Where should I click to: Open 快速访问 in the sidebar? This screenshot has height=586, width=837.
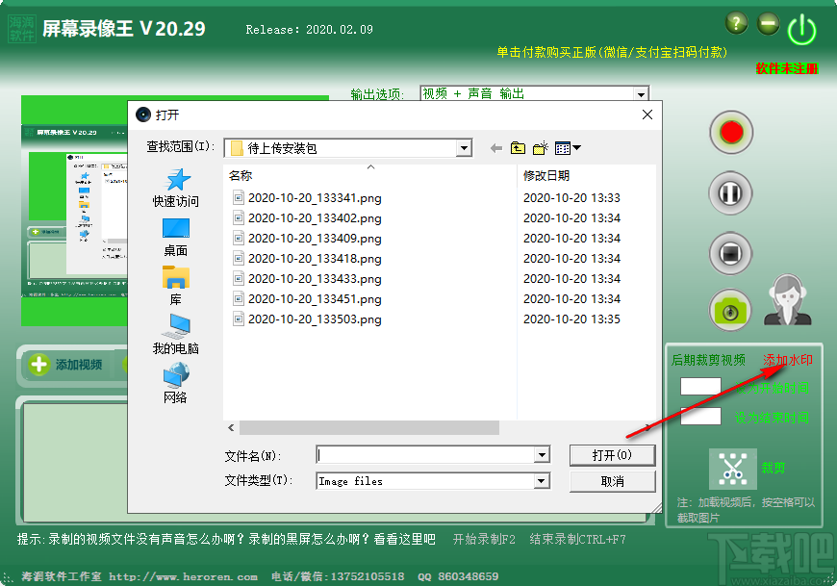click(176, 188)
